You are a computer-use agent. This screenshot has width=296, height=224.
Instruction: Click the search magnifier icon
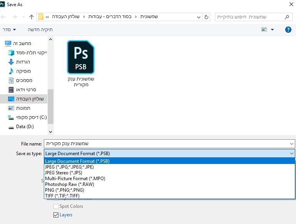[287, 17]
